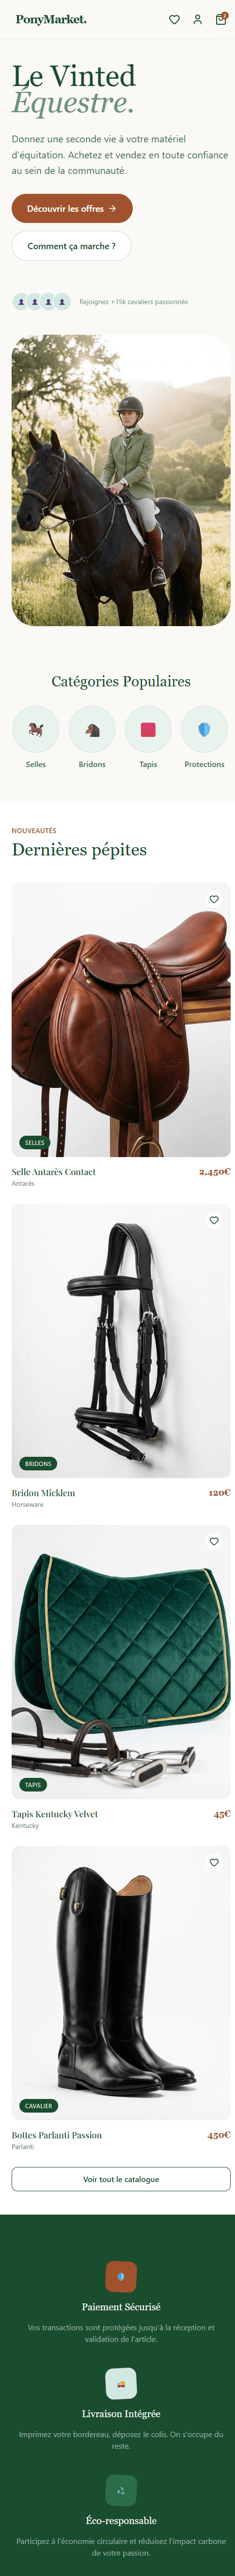Open the Bridon Micklem product photo
The width and height of the screenshot is (235, 2576).
coord(121,1340)
